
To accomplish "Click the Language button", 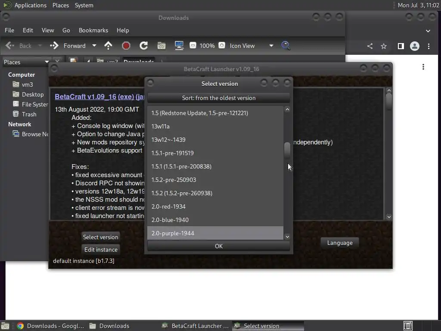I will (x=340, y=243).
